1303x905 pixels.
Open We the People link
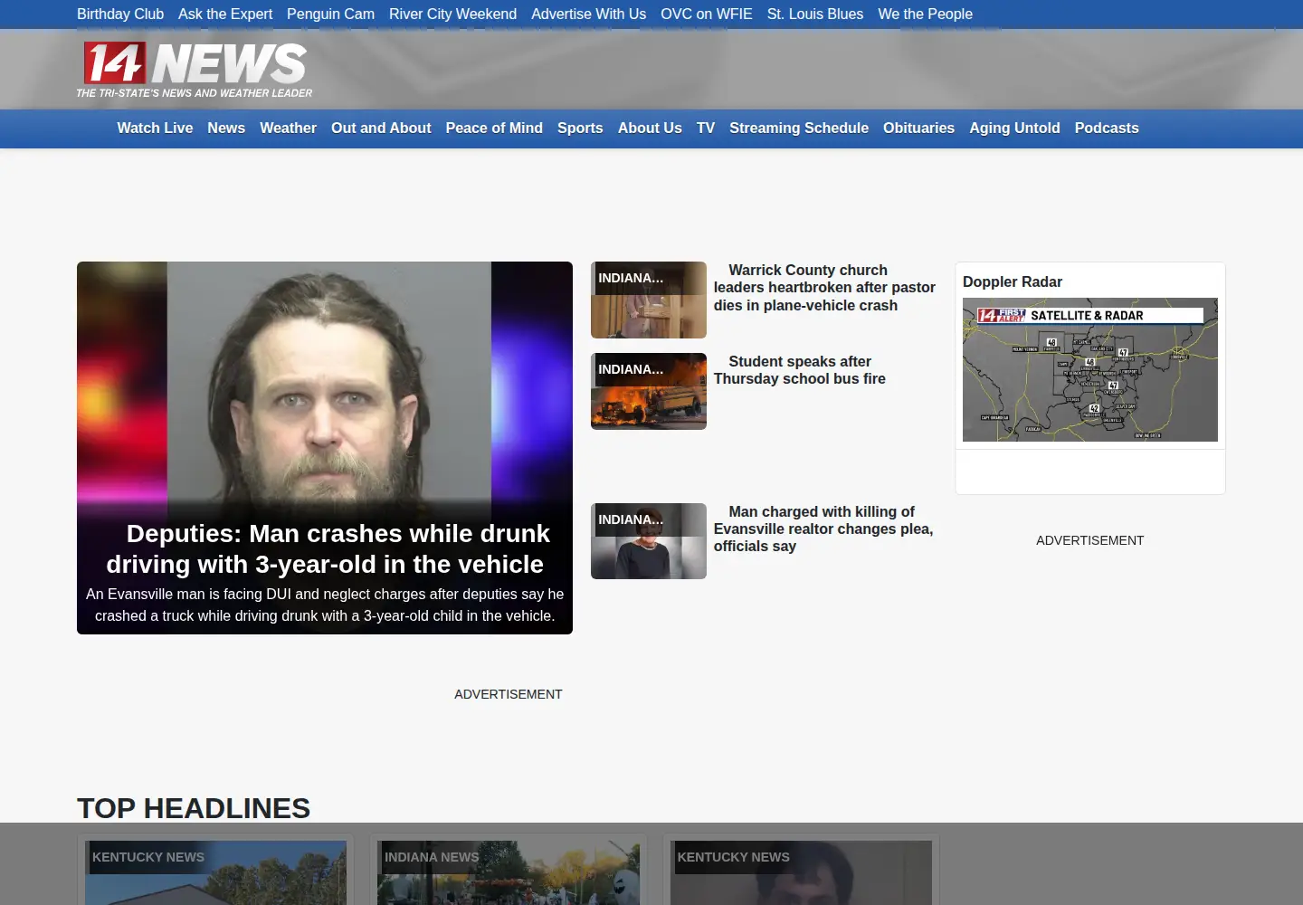pos(925,14)
